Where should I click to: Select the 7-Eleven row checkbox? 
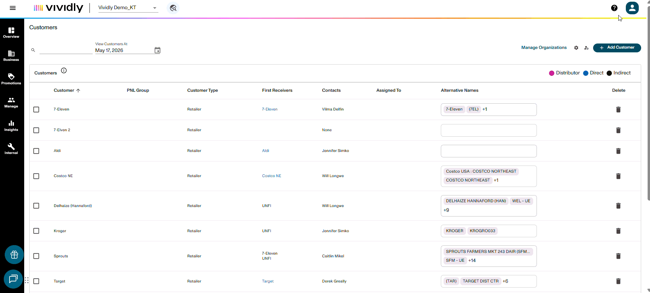click(x=36, y=109)
